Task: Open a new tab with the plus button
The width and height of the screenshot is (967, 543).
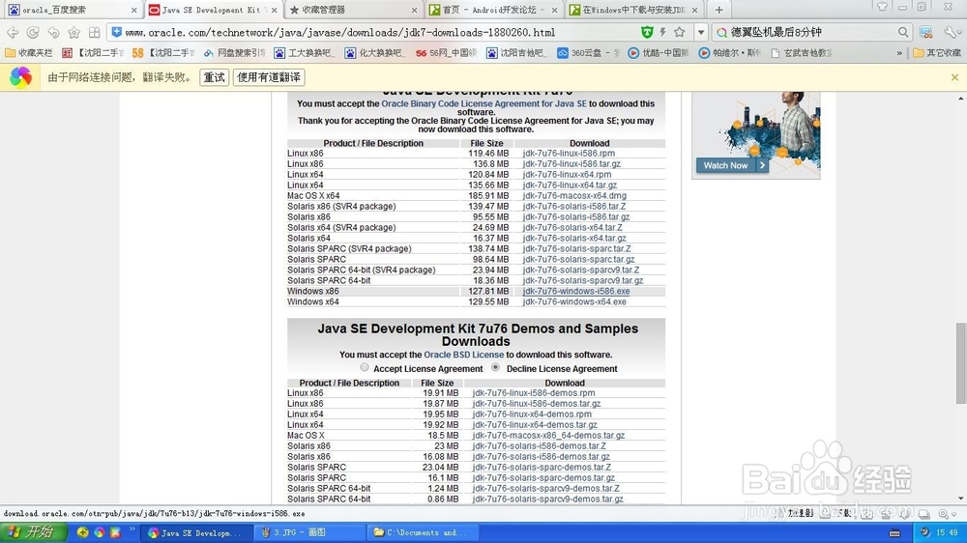Action: coord(718,10)
